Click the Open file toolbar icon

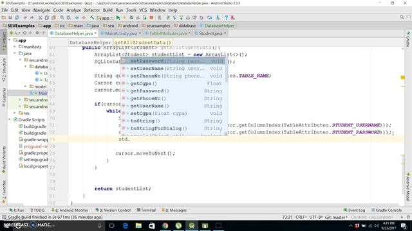(x=3, y=17)
